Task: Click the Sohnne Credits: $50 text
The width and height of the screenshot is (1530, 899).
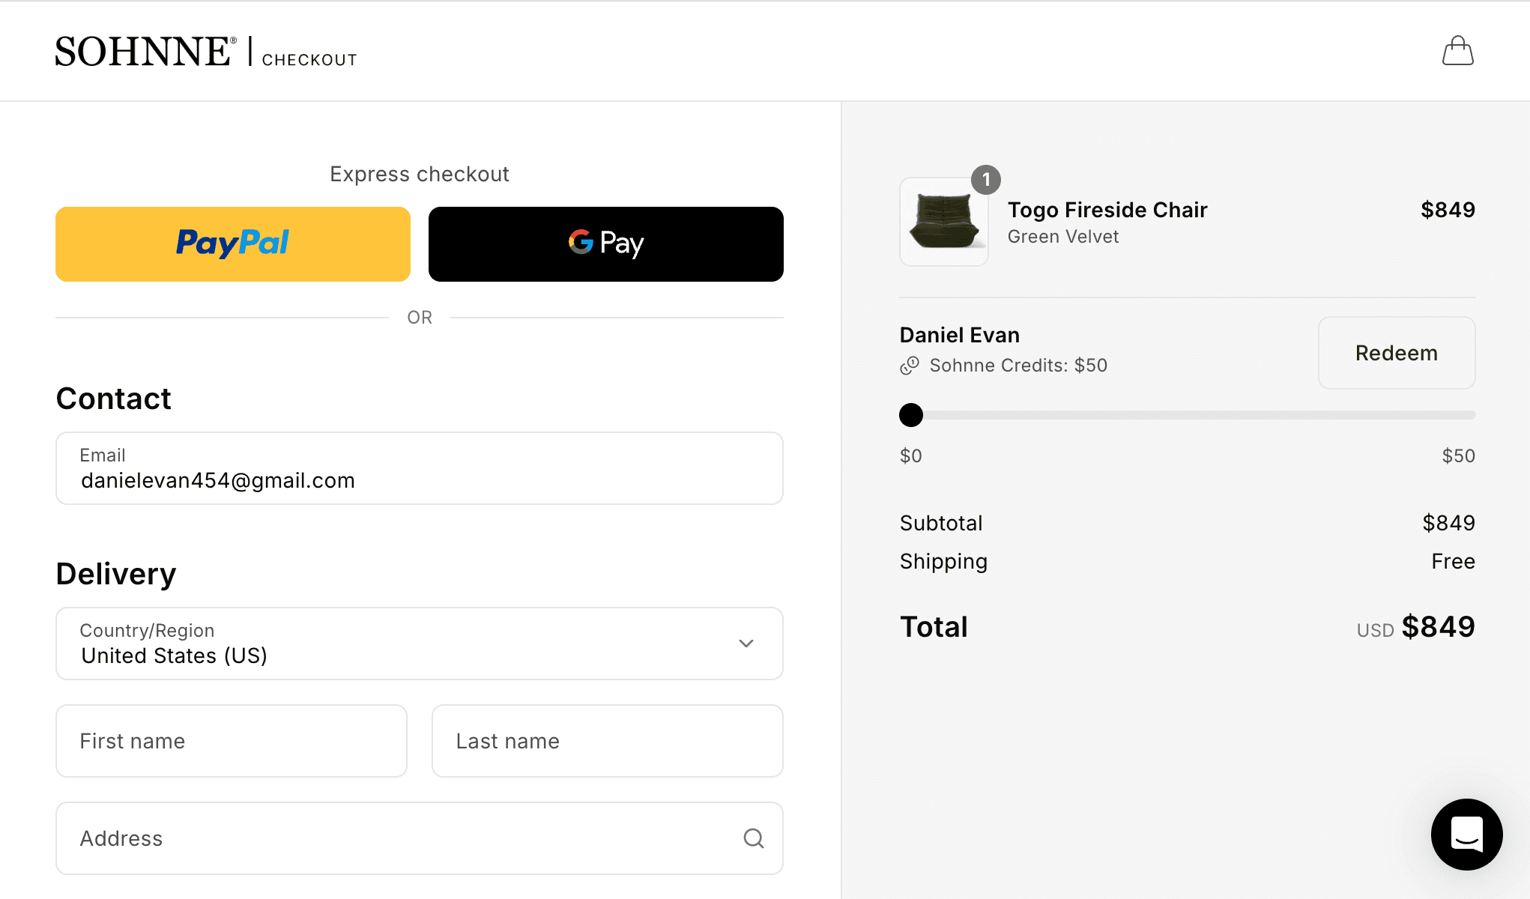Action: pos(1018,366)
